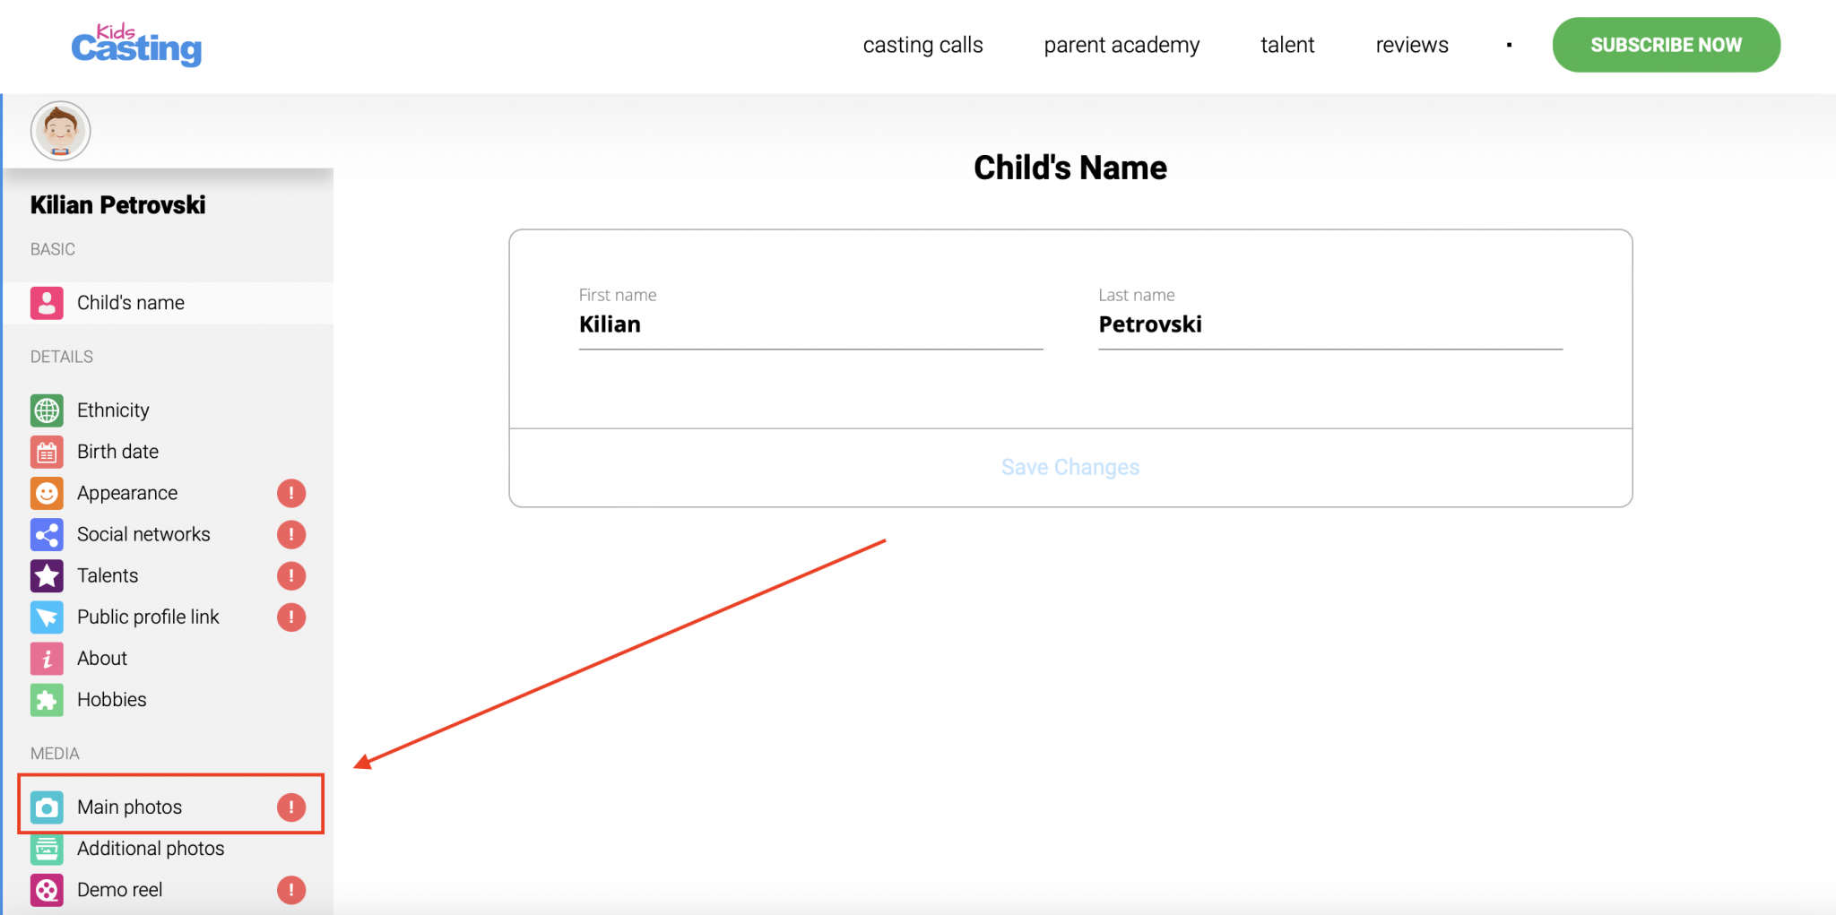Screen dimensions: 1836x915
Task: Click inside the First name field
Action: [807, 324]
